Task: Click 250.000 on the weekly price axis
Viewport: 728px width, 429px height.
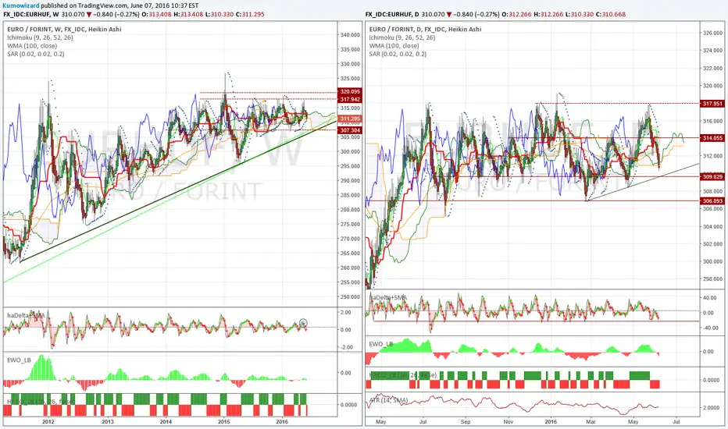Action: point(350,297)
